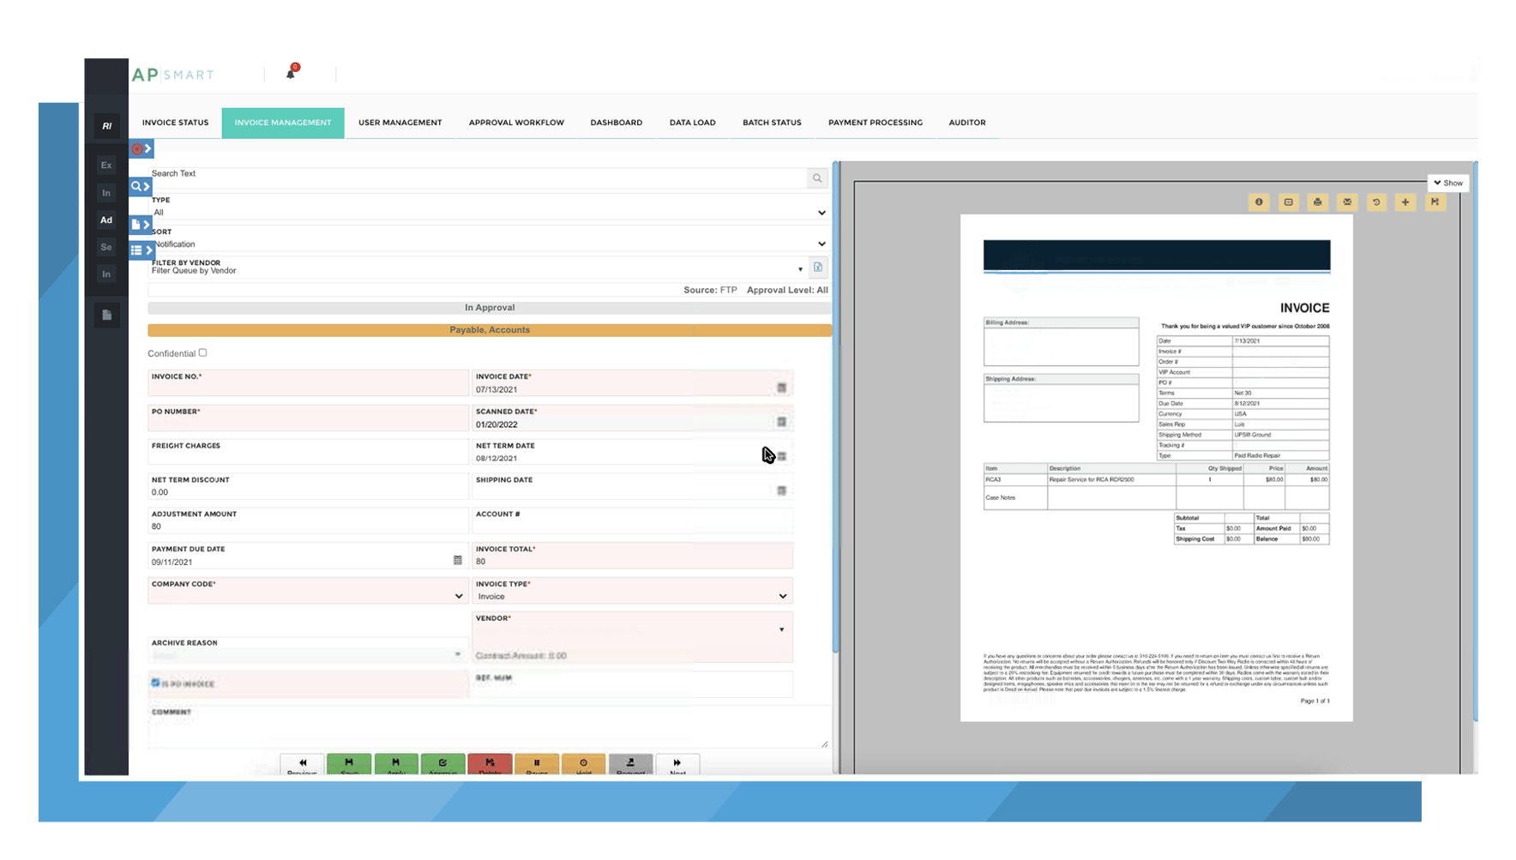1516x860 pixels.
Task: Open the list view icon in the left flyout
Action: (138, 250)
